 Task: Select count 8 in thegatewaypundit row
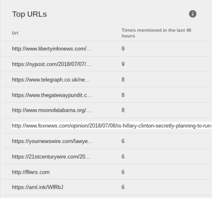tap(123, 95)
